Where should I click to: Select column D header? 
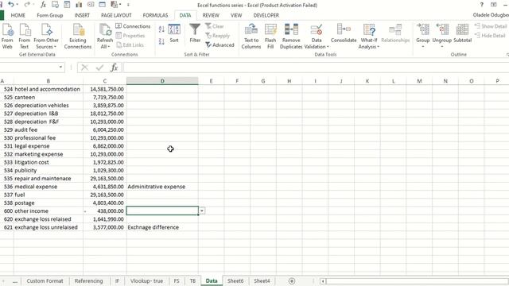point(162,81)
